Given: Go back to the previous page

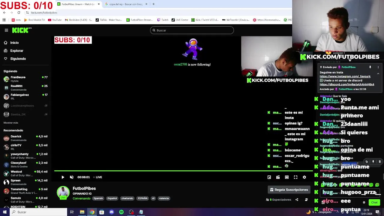Looking at the screenshot, I should click(4, 13).
